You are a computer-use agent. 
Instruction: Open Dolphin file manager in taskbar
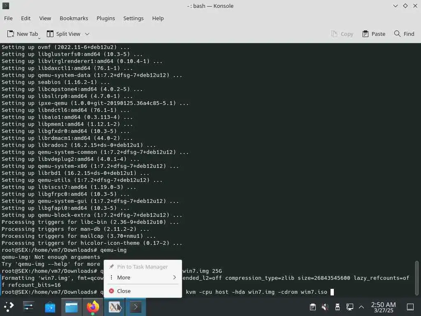pos(72,307)
